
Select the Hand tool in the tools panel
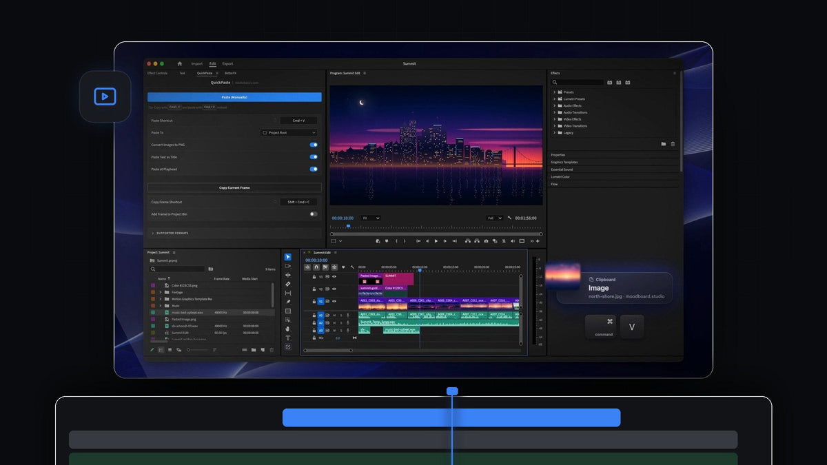(x=287, y=329)
